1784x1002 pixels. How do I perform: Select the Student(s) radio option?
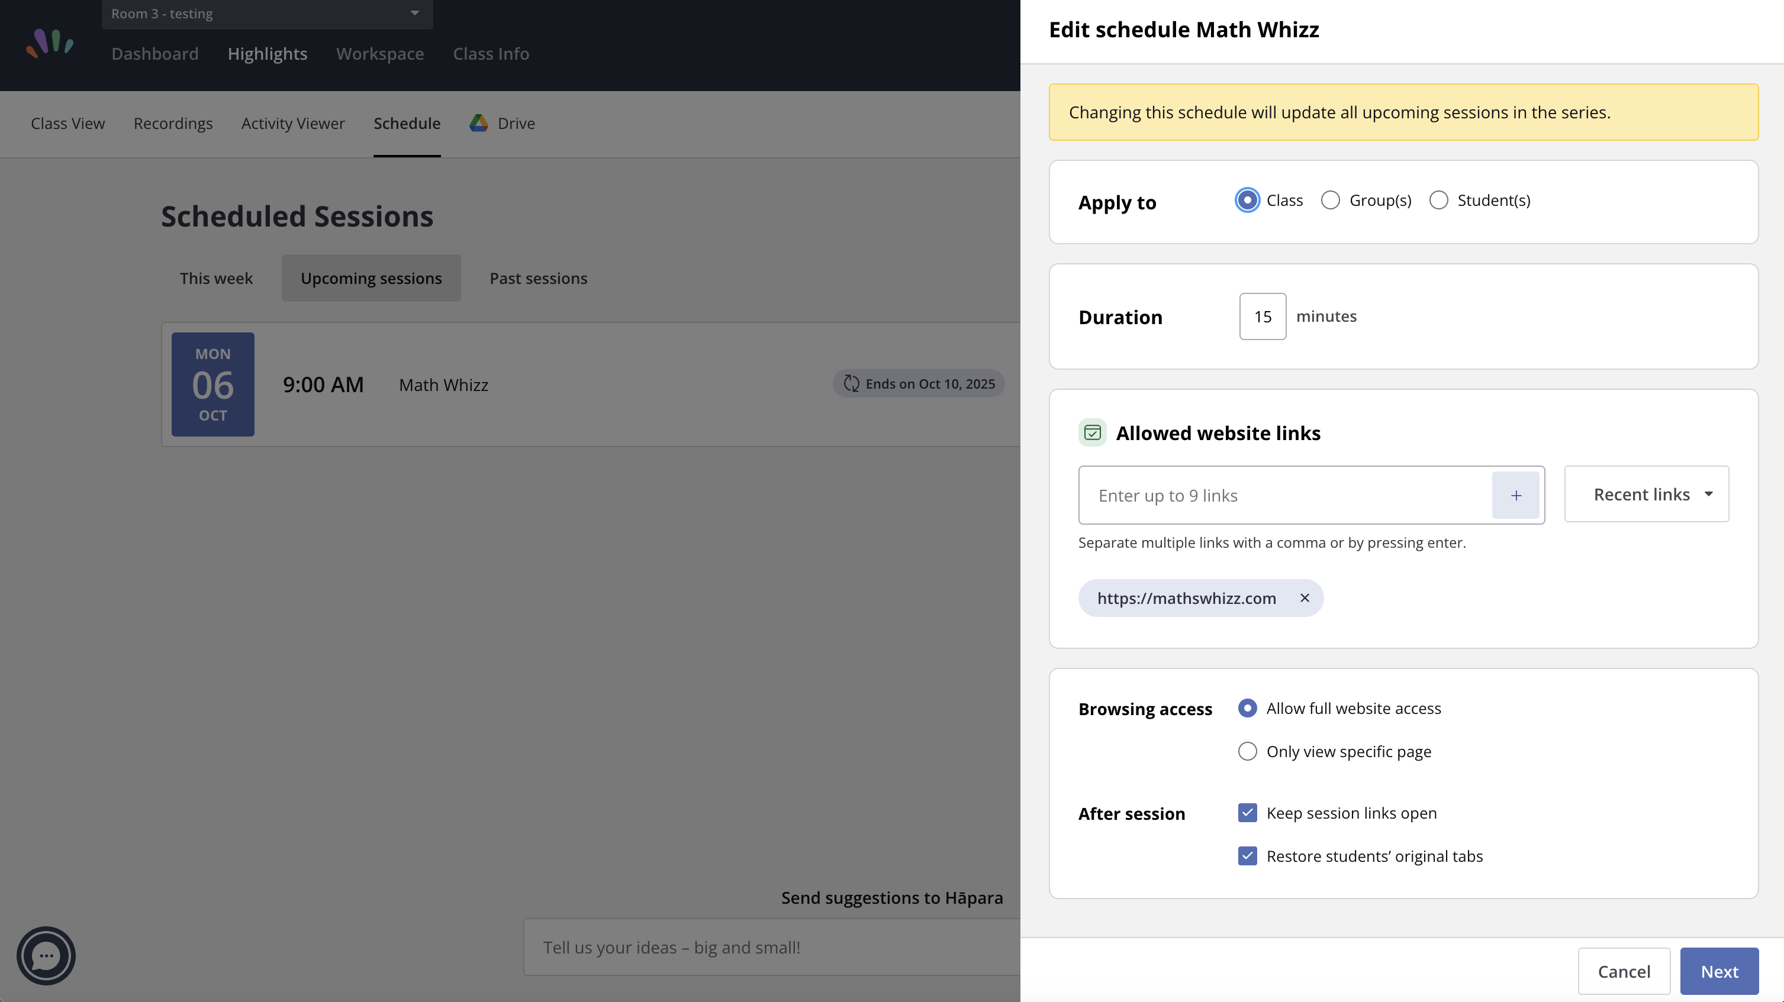(1438, 201)
